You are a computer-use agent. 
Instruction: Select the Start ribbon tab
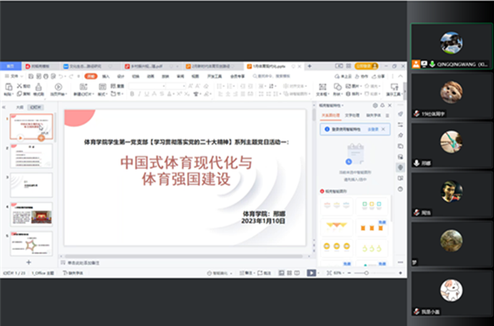91,76
